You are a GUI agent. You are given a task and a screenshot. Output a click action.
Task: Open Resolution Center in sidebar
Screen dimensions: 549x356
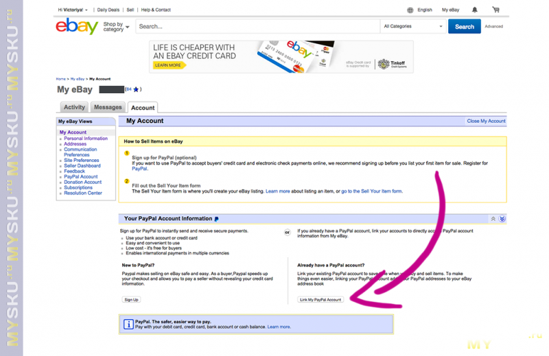click(x=83, y=193)
